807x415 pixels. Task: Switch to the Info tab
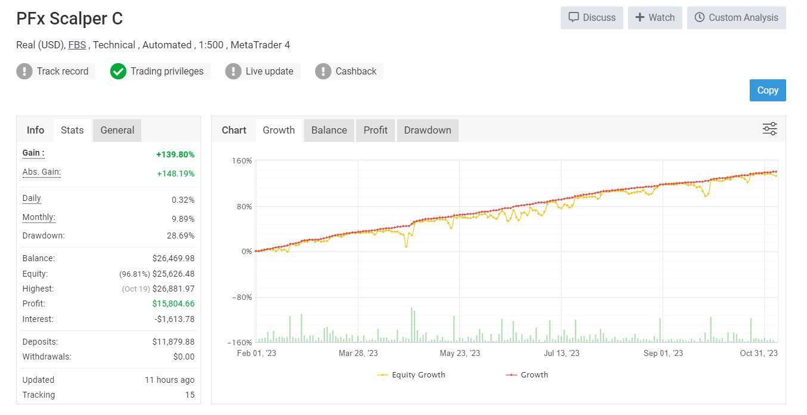(35, 130)
